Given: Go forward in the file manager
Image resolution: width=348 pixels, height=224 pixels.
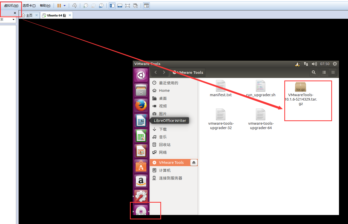Looking at the screenshot, I should [x=164, y=73].
